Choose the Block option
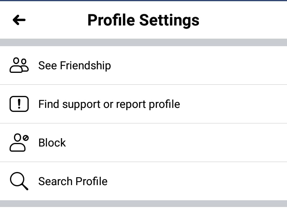 [x=143, y=143]
